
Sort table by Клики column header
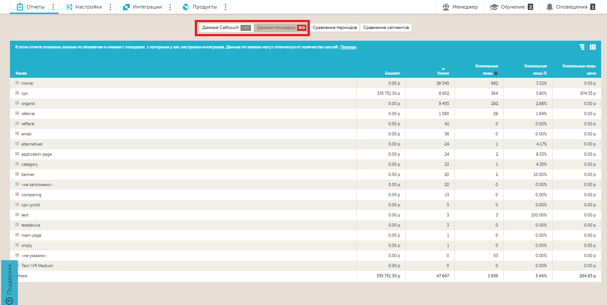pos(443,73)
